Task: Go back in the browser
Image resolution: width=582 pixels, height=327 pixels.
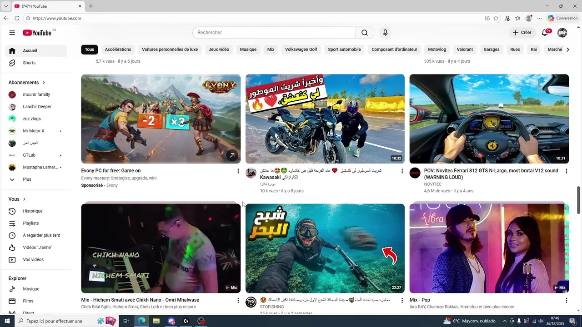Action: pos(6,18)
